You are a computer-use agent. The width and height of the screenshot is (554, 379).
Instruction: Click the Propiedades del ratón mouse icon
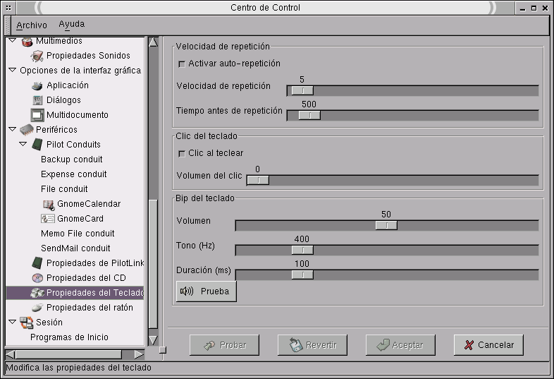click(x=37, y=308)
